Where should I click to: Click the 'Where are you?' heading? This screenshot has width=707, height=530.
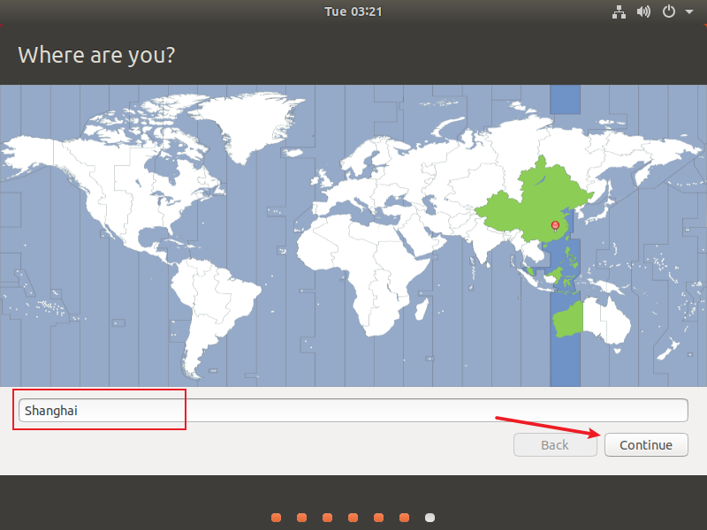pyautogui.click(x=96, y=55)
